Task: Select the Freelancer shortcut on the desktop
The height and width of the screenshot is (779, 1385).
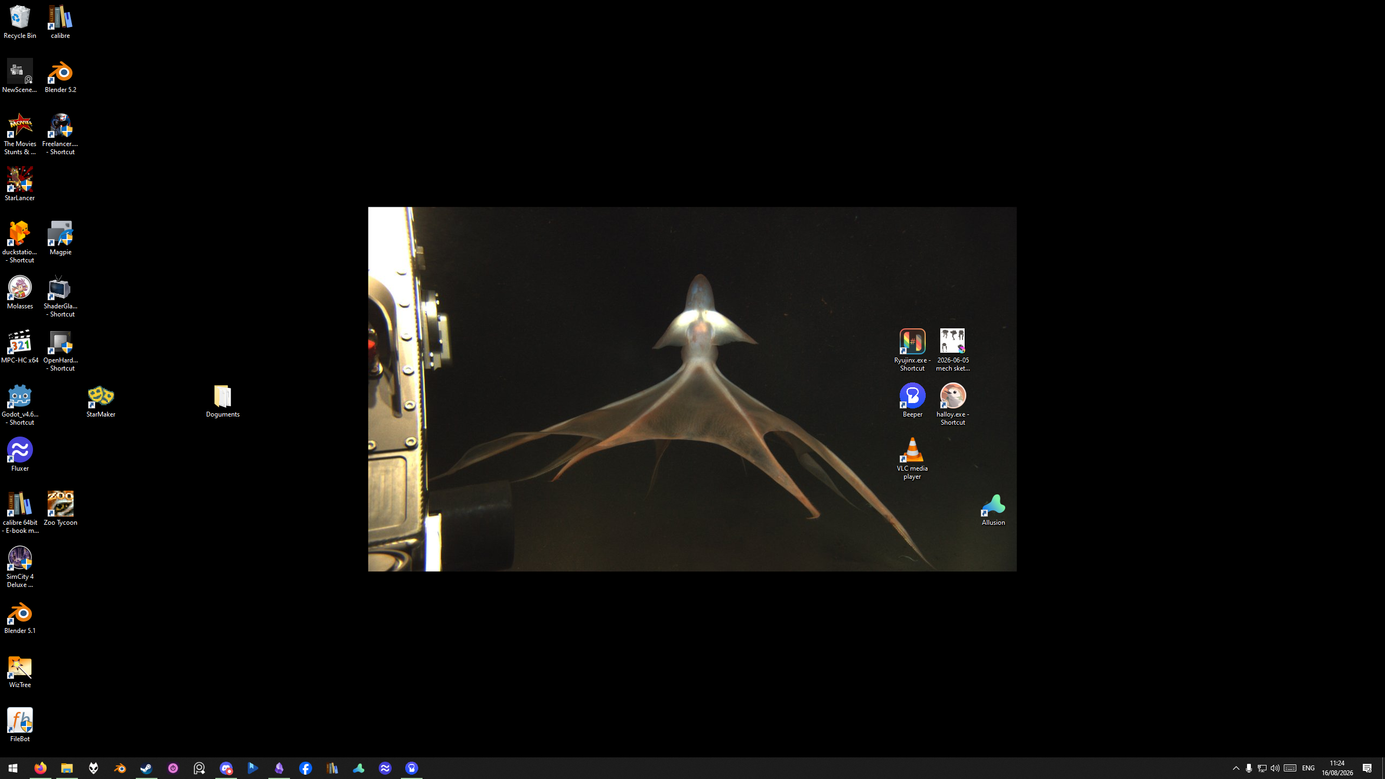Action: (60, 134)
